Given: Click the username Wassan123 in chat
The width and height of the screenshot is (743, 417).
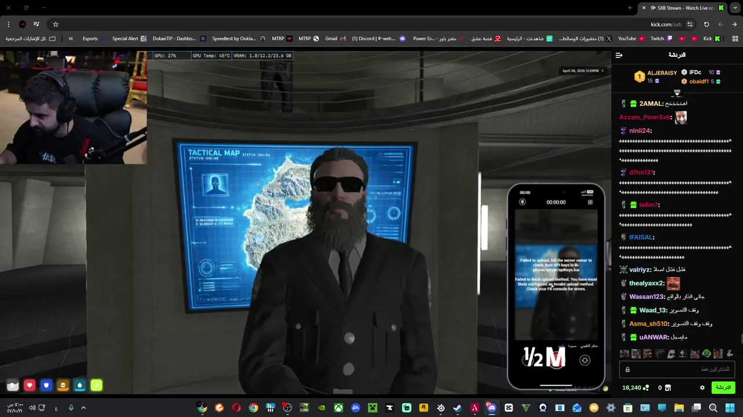Looking at the screenshot, I should tap(647, 297).
